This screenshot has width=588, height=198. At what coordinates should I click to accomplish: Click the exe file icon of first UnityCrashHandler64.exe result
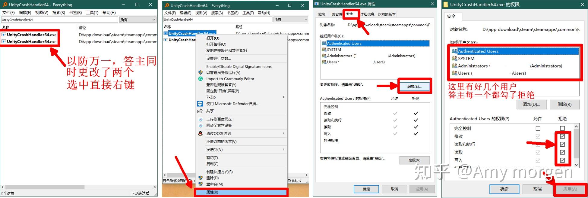[4, 35]
